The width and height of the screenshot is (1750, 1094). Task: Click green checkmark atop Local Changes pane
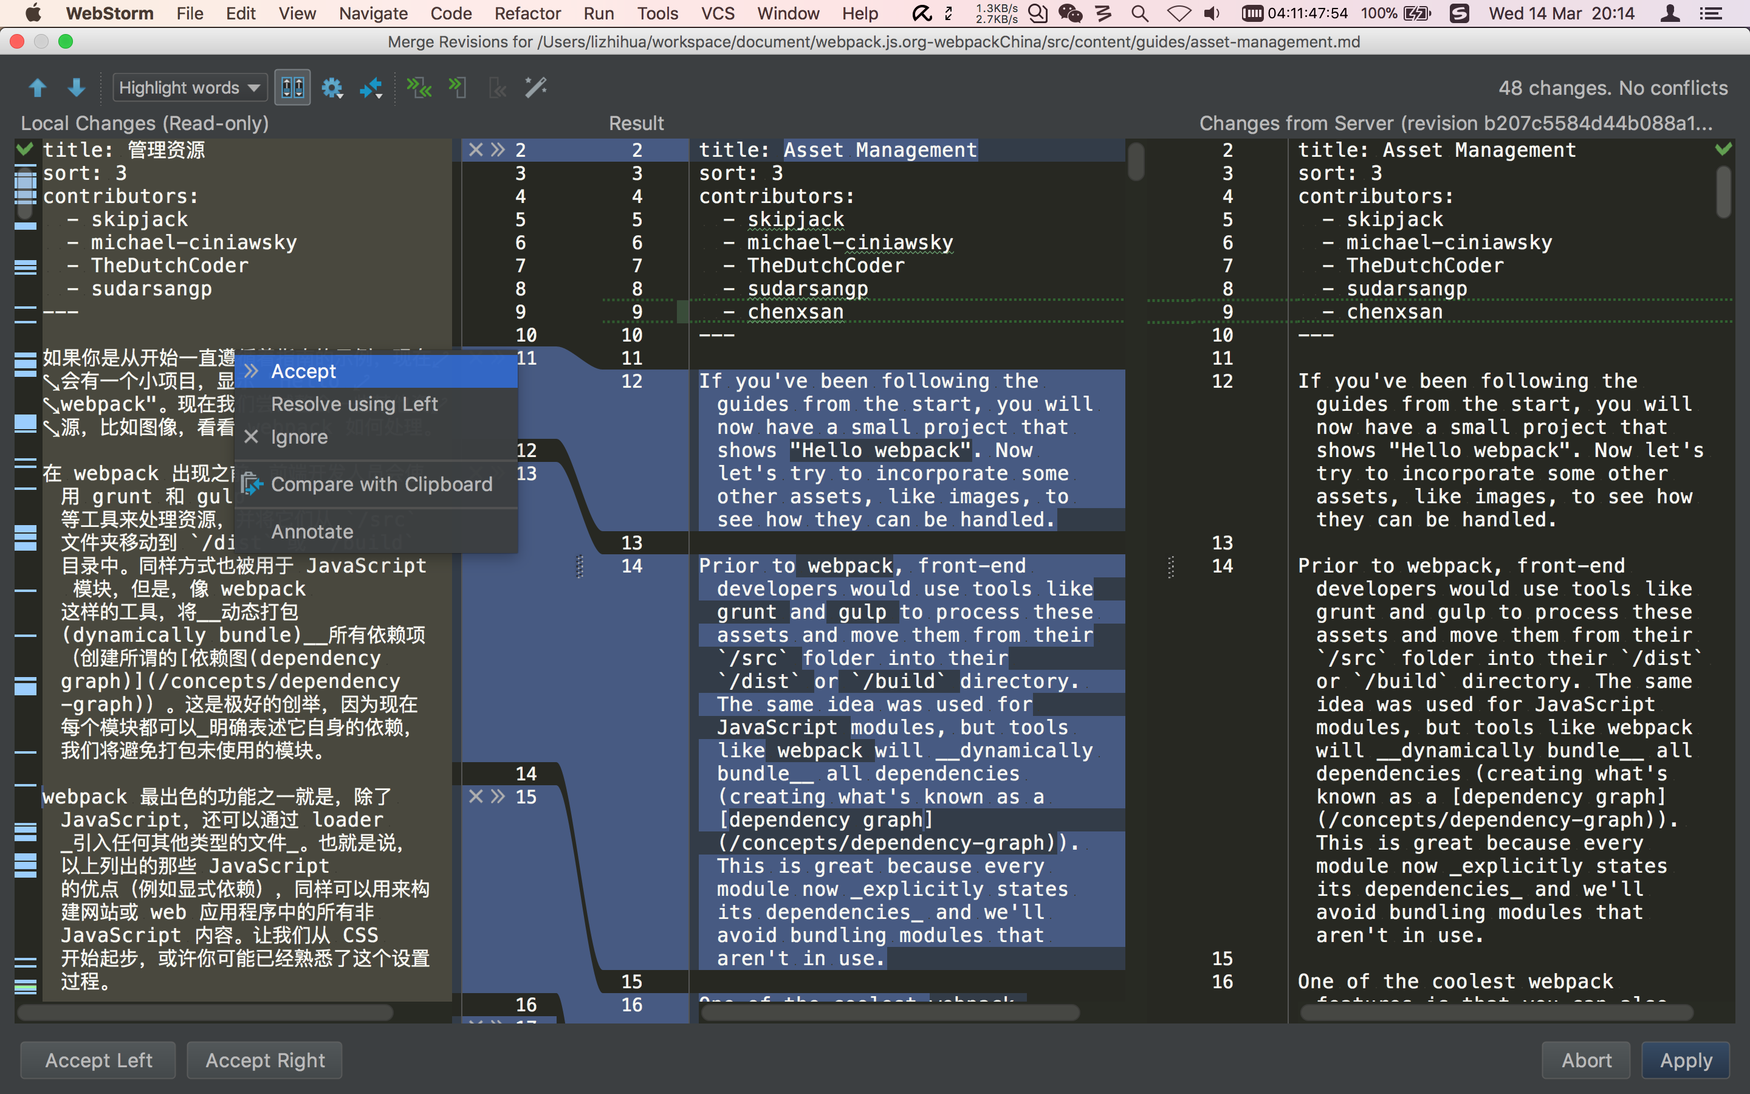(x=24, y=149)
